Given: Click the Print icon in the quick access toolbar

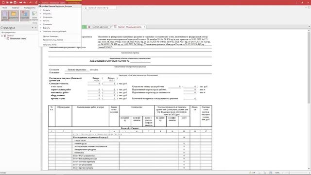Looking at the screenshot, I should (20, 2).
